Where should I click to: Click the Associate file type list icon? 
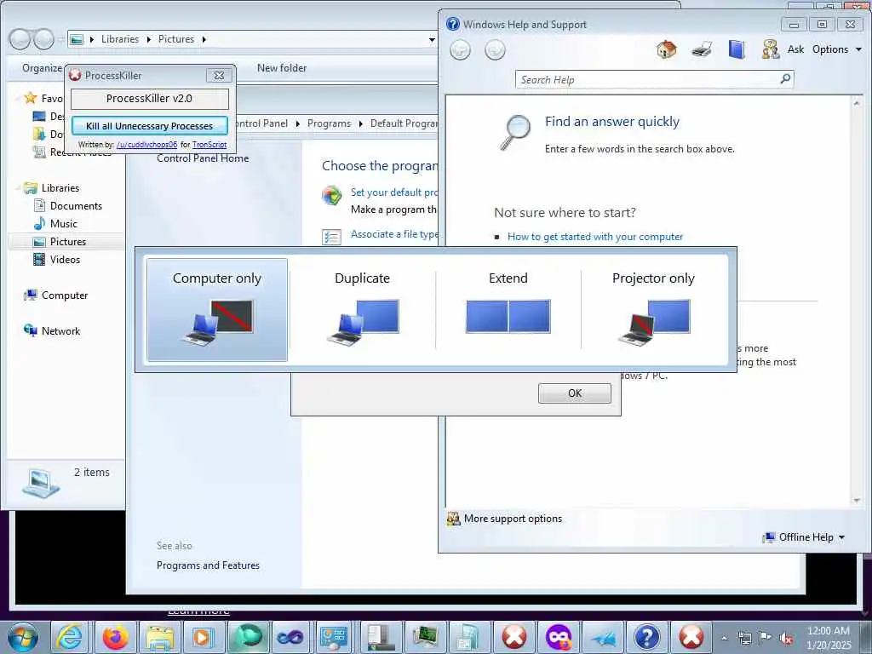coord(331,238)
